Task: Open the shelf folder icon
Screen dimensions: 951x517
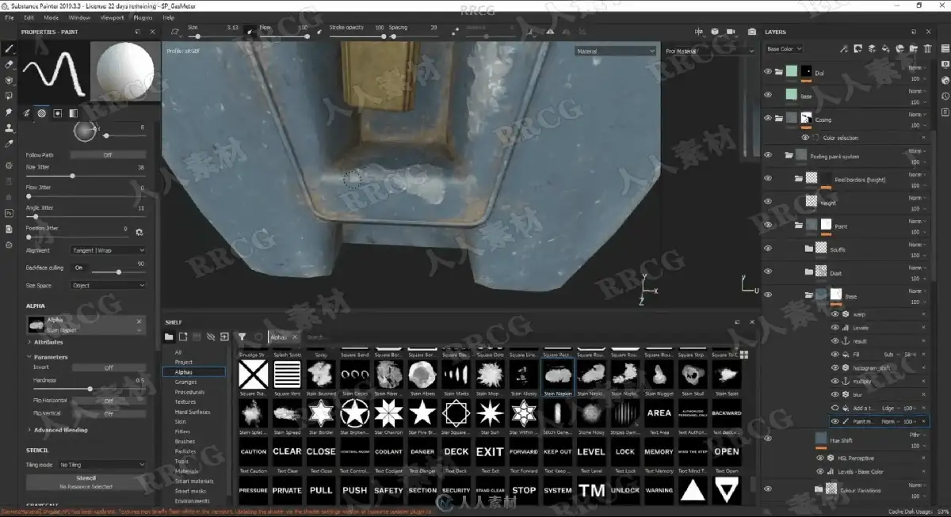Action: [169, 336]
